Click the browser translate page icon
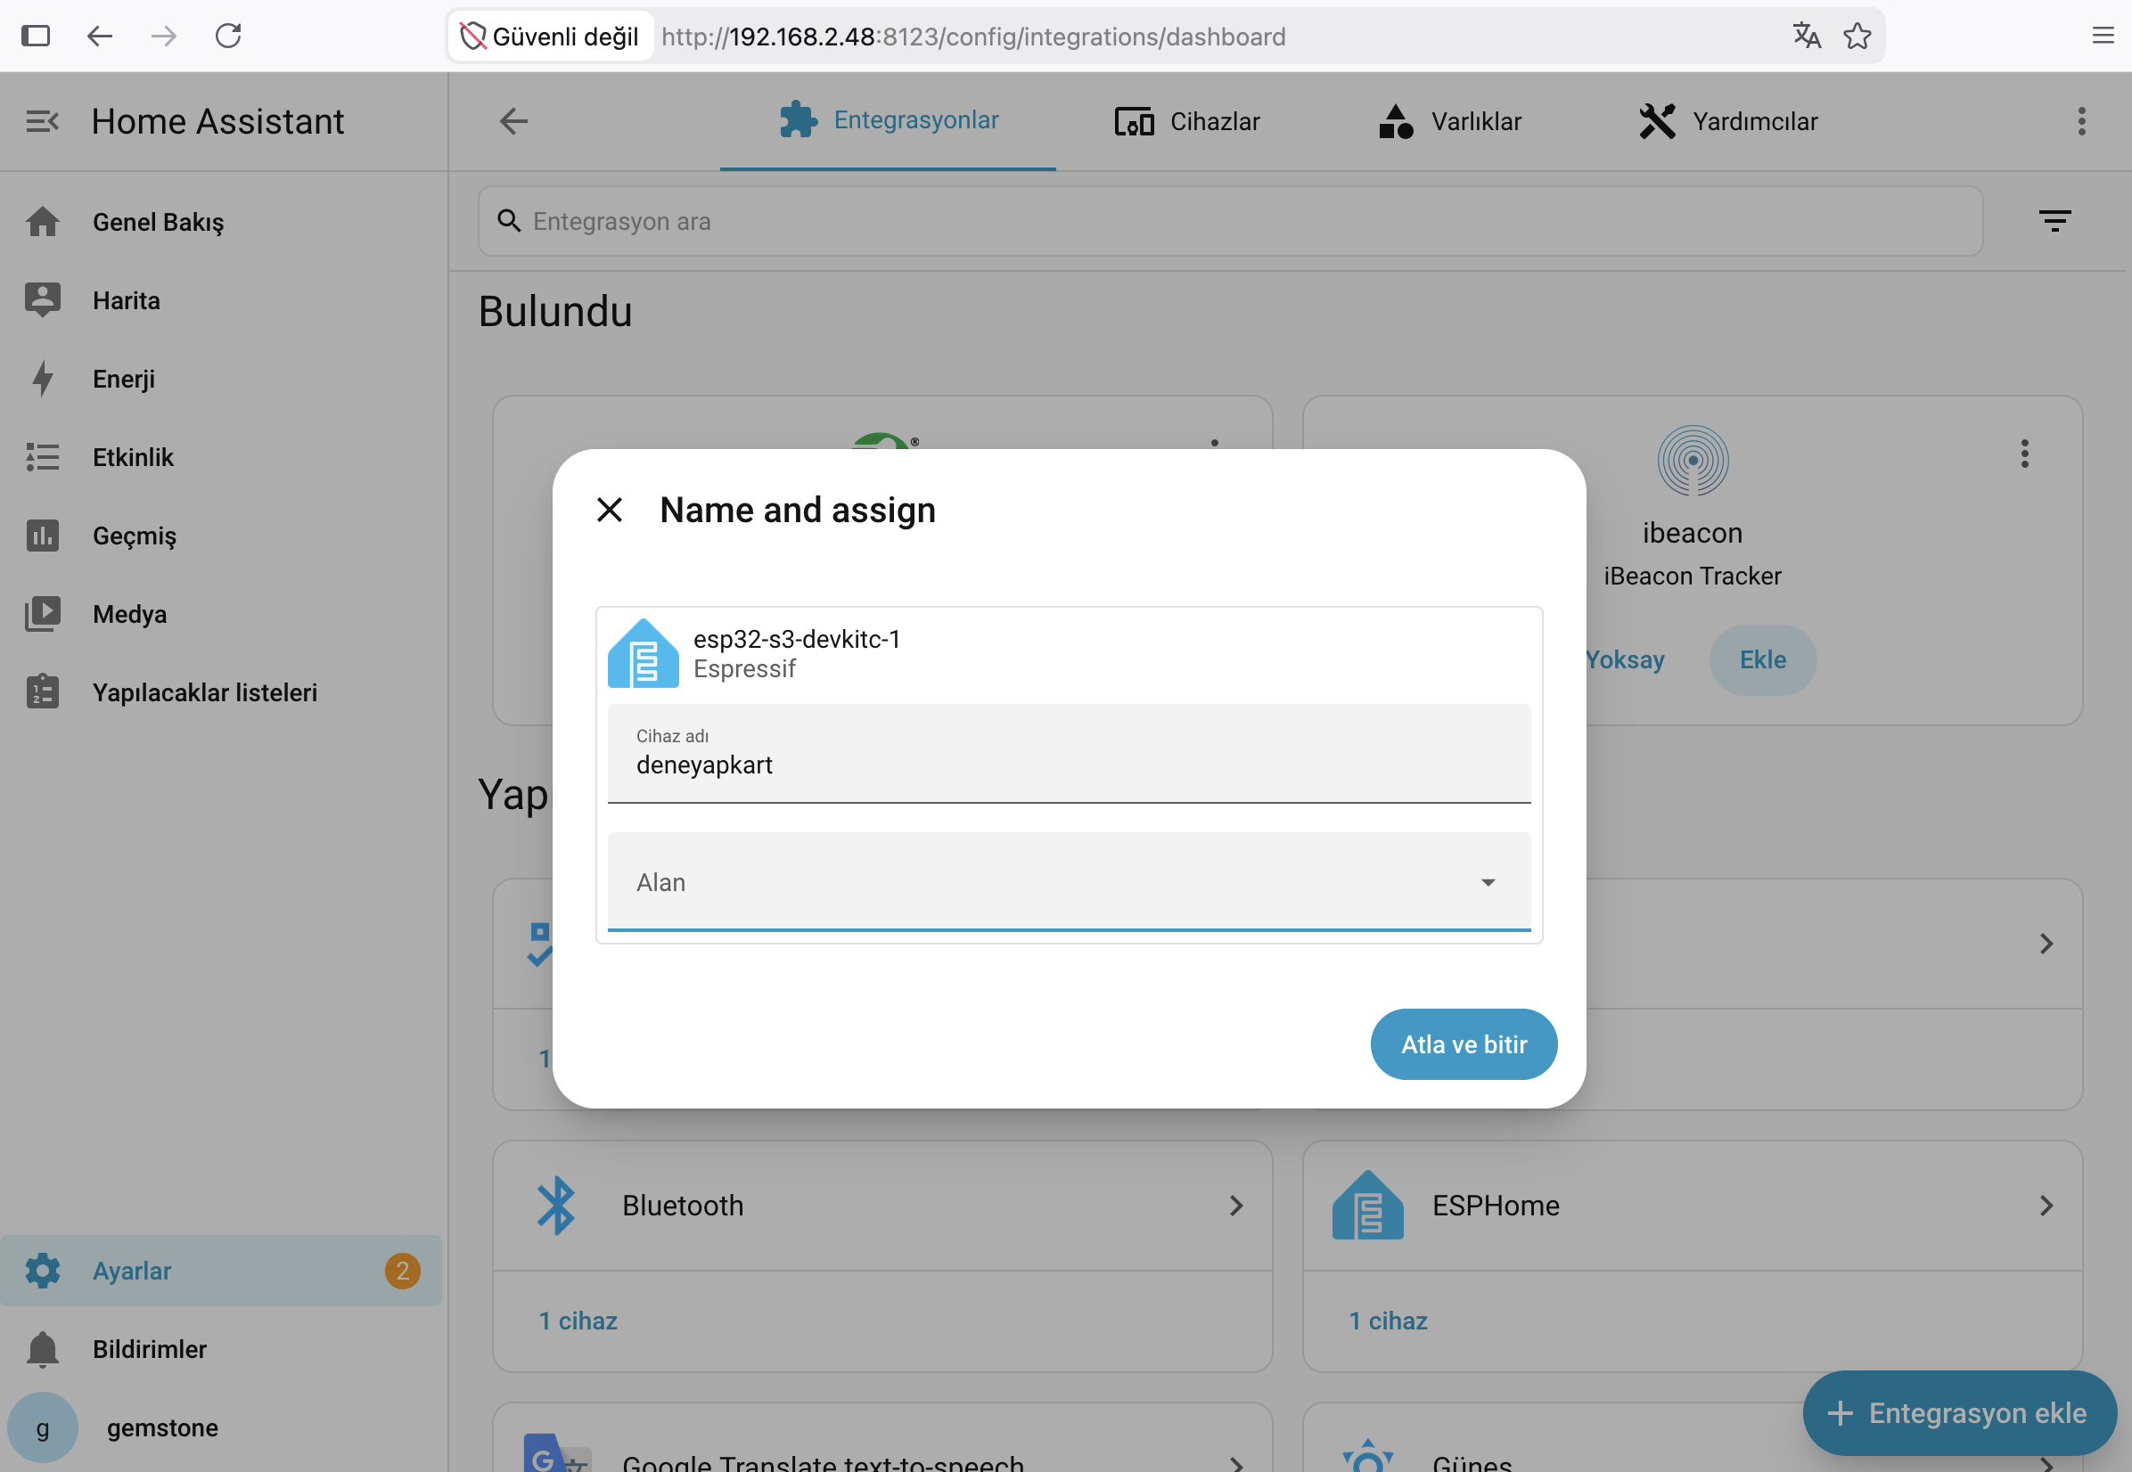This screenshot has width=2132, height=1472. click(1807, 36)
